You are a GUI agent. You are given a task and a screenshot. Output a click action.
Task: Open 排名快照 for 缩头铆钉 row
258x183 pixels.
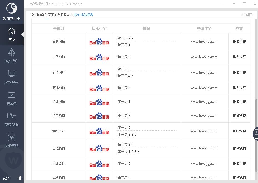239,131
